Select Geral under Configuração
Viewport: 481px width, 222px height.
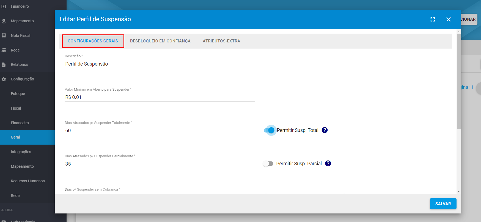click(x=27, y=137)
